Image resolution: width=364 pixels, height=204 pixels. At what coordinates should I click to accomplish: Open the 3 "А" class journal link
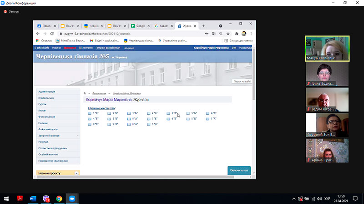tap(172, 113)
